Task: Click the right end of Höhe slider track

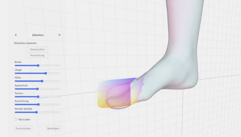Action: 59,81
